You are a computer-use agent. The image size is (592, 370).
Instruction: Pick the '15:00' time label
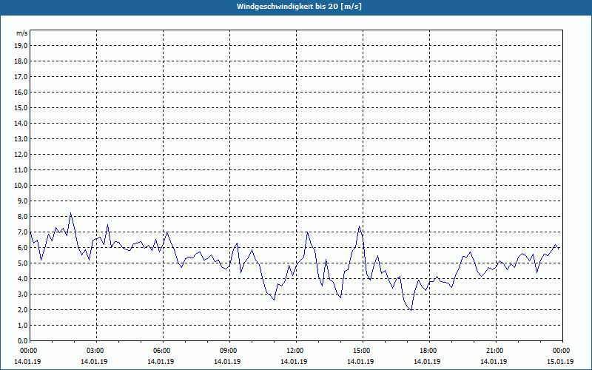pyautogui.click(x=362, y=351)
